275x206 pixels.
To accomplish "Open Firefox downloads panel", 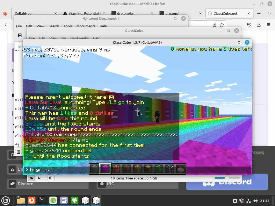I will point(259,25).
